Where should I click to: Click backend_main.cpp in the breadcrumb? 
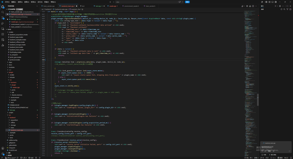[61, 9]
